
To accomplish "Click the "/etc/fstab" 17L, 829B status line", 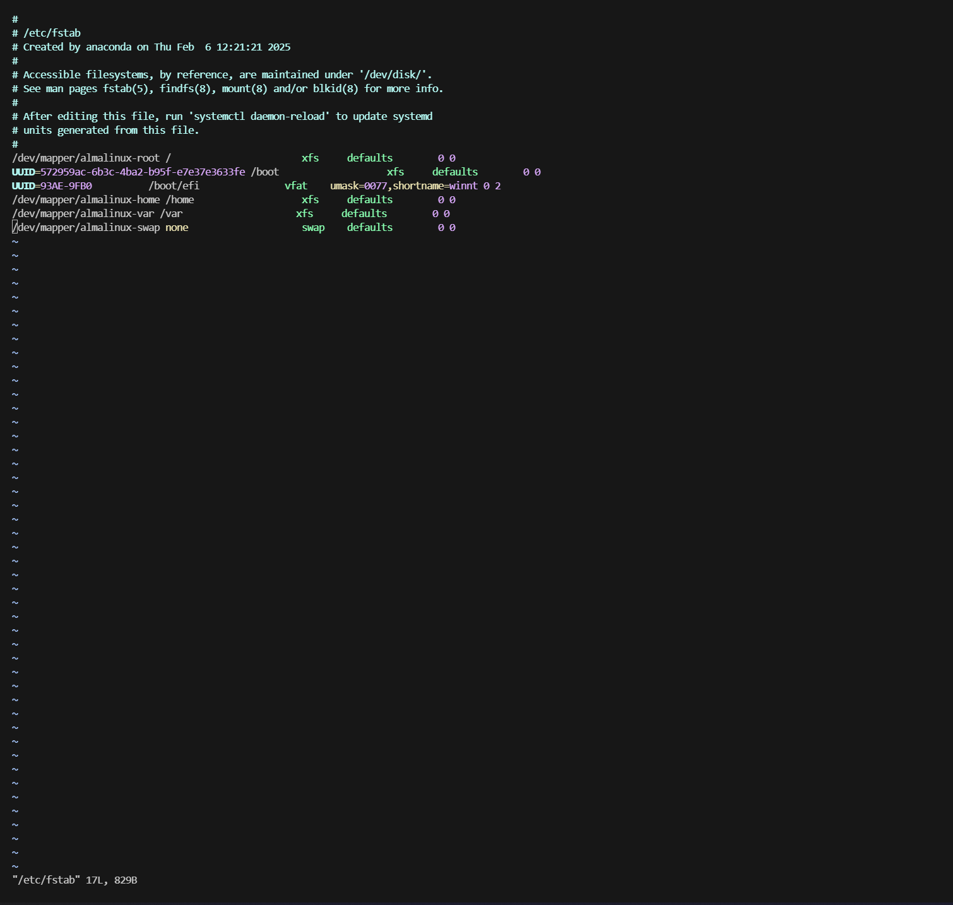I will [x=74, y=880].
